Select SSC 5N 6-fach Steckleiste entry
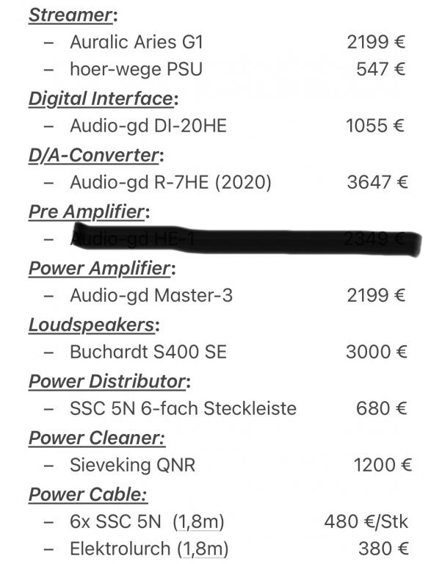The height and width of the screenshot is (564, 442). (183, 408)
